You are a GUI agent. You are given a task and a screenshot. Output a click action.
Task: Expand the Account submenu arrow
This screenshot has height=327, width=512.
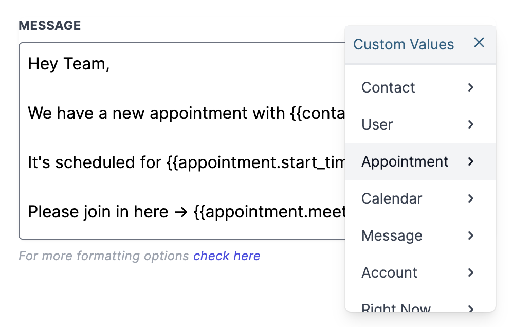470,273
